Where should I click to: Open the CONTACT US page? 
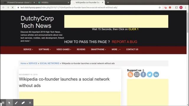coord(132,49)
